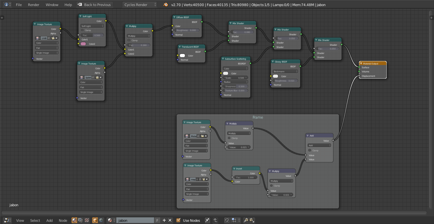The image size is (434, 224).
Task: Pin the node tree with pin icon
Action: click(x=207, y=220)
